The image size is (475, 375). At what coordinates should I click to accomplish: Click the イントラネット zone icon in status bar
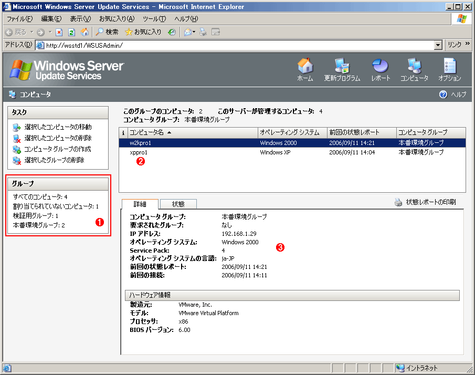pos(400,368)
